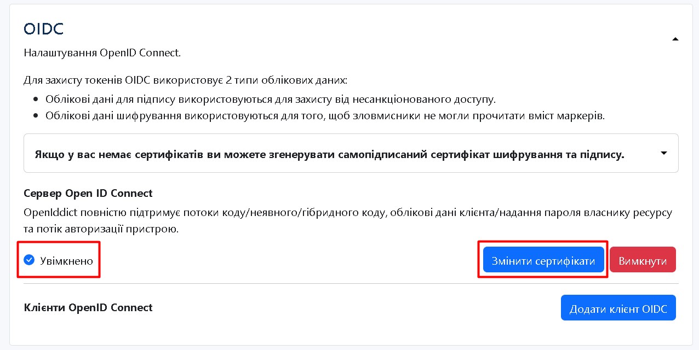Image resolution: width=699 pixels, height=350 pixels.
Task: Select the Клієнти OpenID Connect heading
Action: pos(88,308)
